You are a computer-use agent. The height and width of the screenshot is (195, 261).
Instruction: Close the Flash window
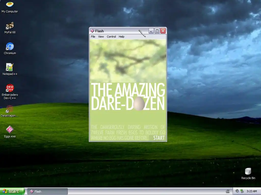tap(163, 31)
